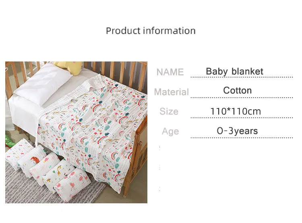Click the Baby blanket name value
The width and height of the screenshot is (302, 223).
[x=234, y=72]
